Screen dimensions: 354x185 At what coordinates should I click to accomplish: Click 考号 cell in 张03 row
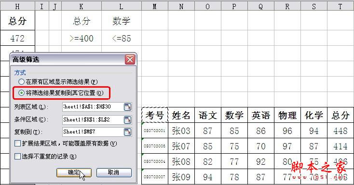click(x=155, y=131)
